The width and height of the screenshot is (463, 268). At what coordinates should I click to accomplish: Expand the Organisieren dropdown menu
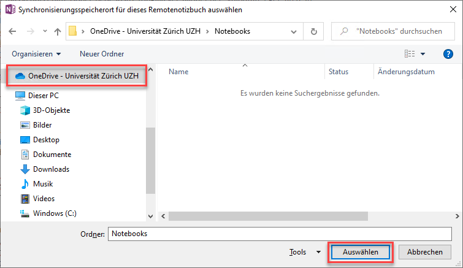click(x=36, y=54)
